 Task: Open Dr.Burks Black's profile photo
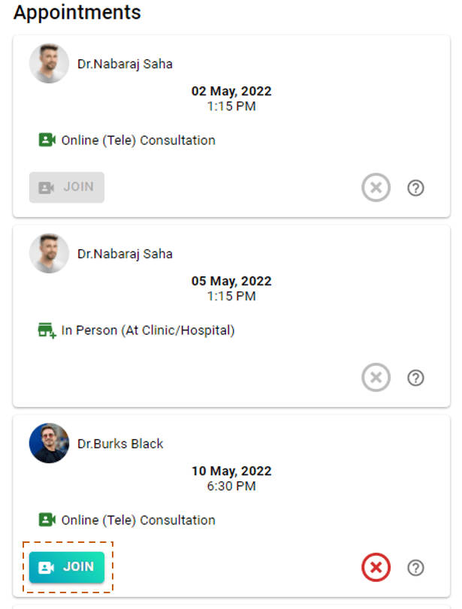pos(50,444)
